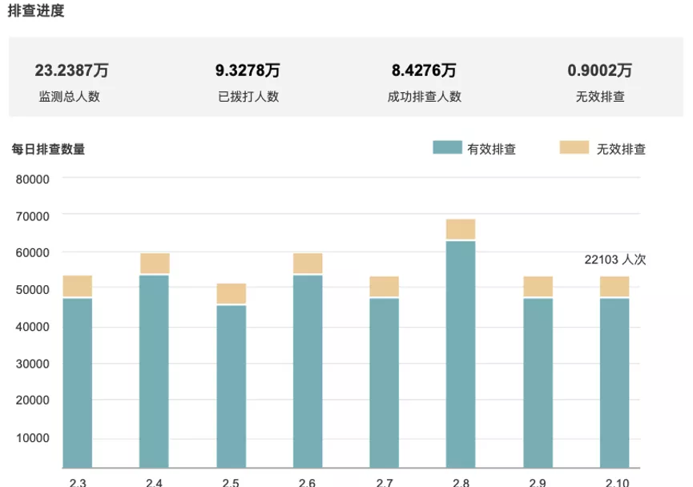Select the teal bar segment for 2.5
The image size is (693, 487).
tap(232, 386)
